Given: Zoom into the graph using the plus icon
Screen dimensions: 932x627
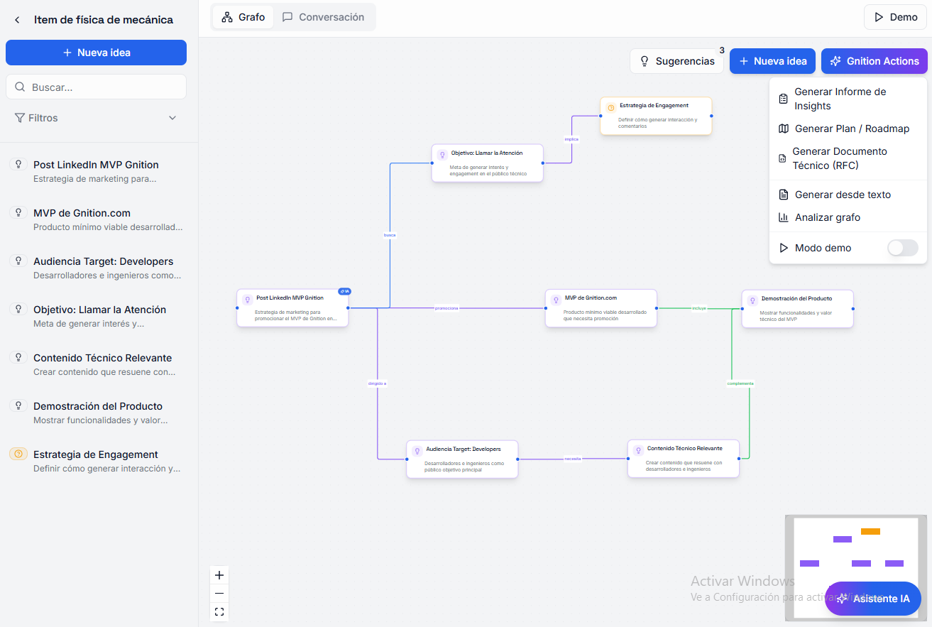Looking at the screenshot, I should pyautogui.click(x=219, y=574).
